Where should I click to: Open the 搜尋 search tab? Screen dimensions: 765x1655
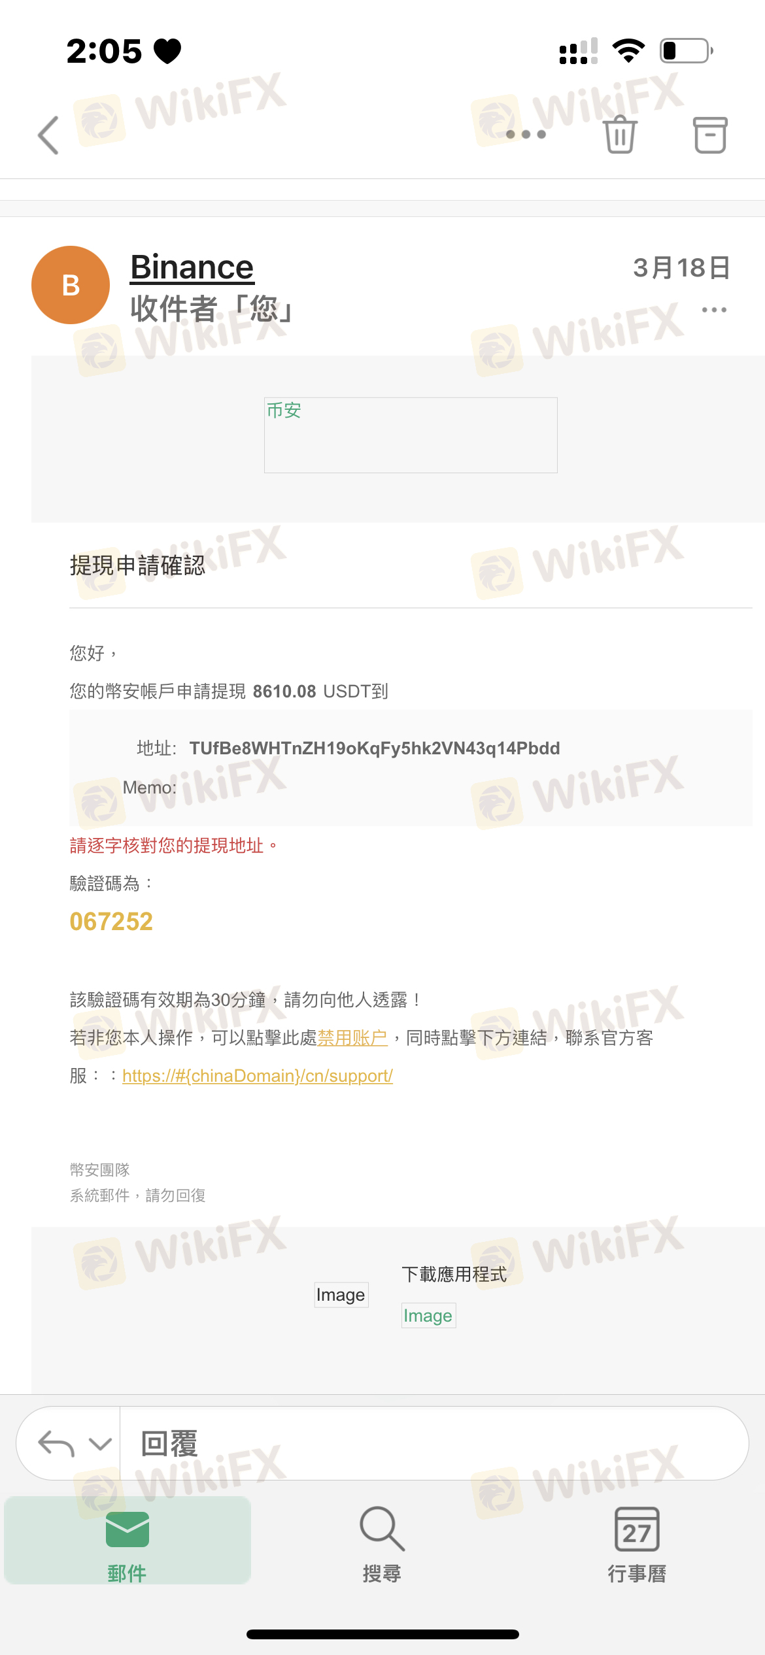coord(382,1544)
